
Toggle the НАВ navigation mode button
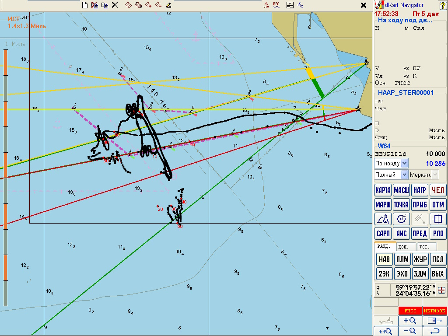(383, 259)
